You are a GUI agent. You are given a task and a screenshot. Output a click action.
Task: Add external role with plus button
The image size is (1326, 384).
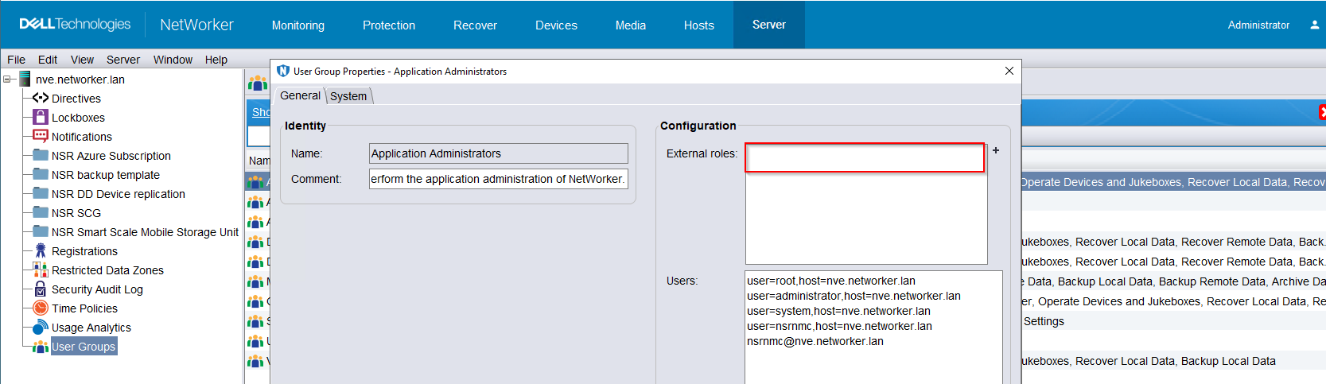[x=995, y=150]
